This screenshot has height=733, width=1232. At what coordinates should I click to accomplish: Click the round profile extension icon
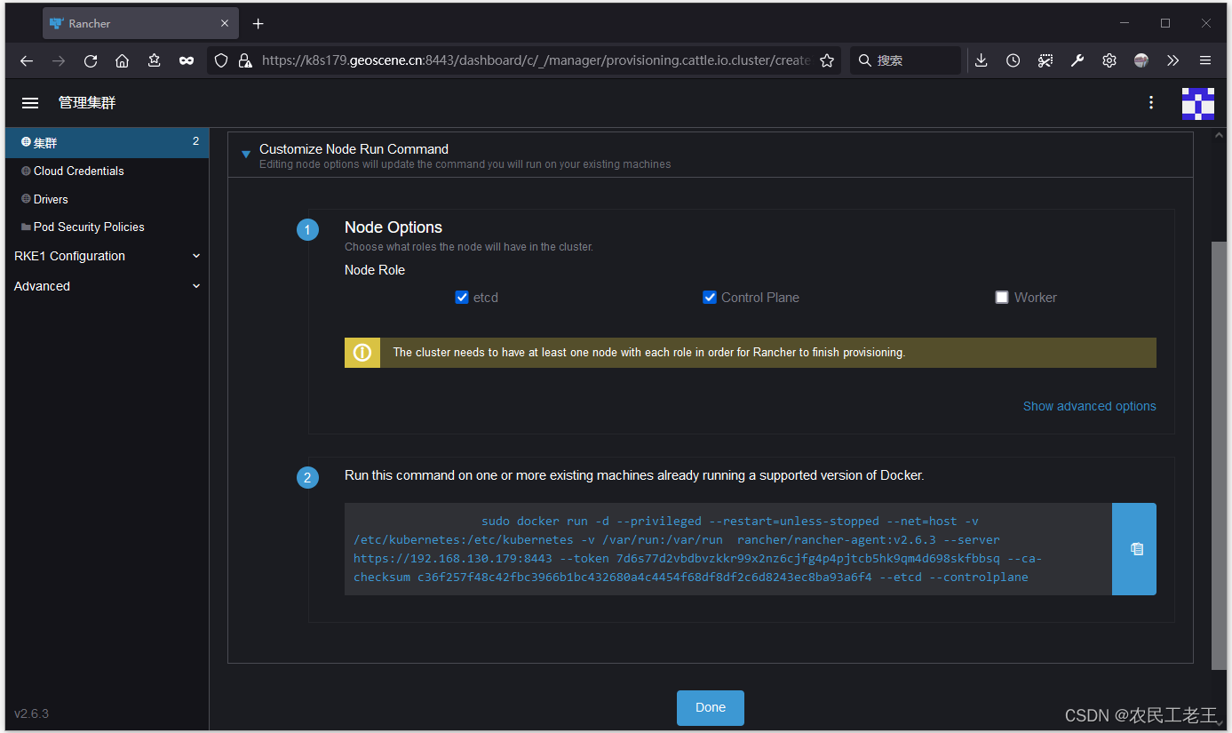tap(1141, 60)
